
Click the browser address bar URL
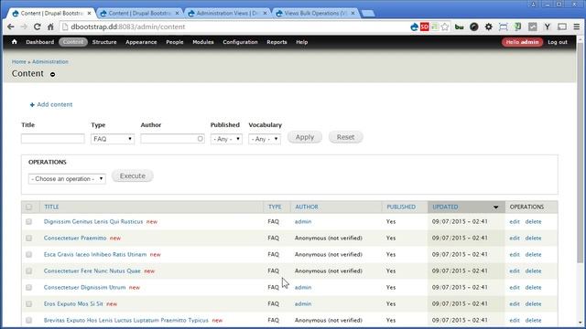pyautogui.click(x=128, y=27)
